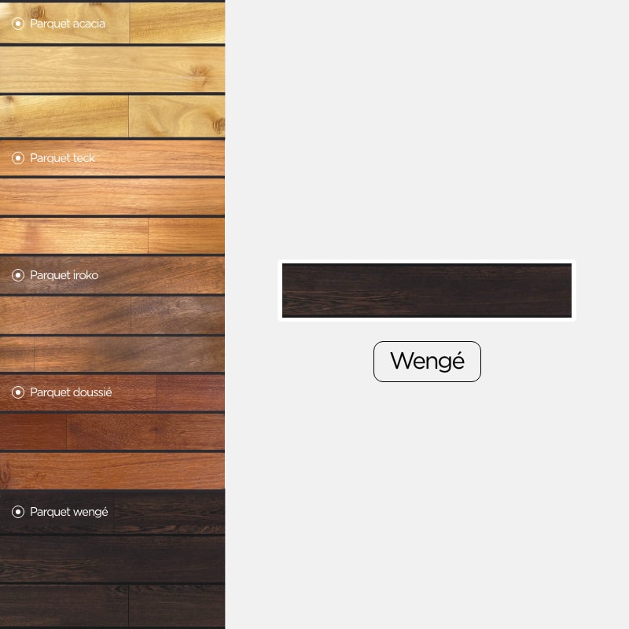The image size is (629, 629).
Task: Select the Parquet wengé radio button
Action: [18, 512]
